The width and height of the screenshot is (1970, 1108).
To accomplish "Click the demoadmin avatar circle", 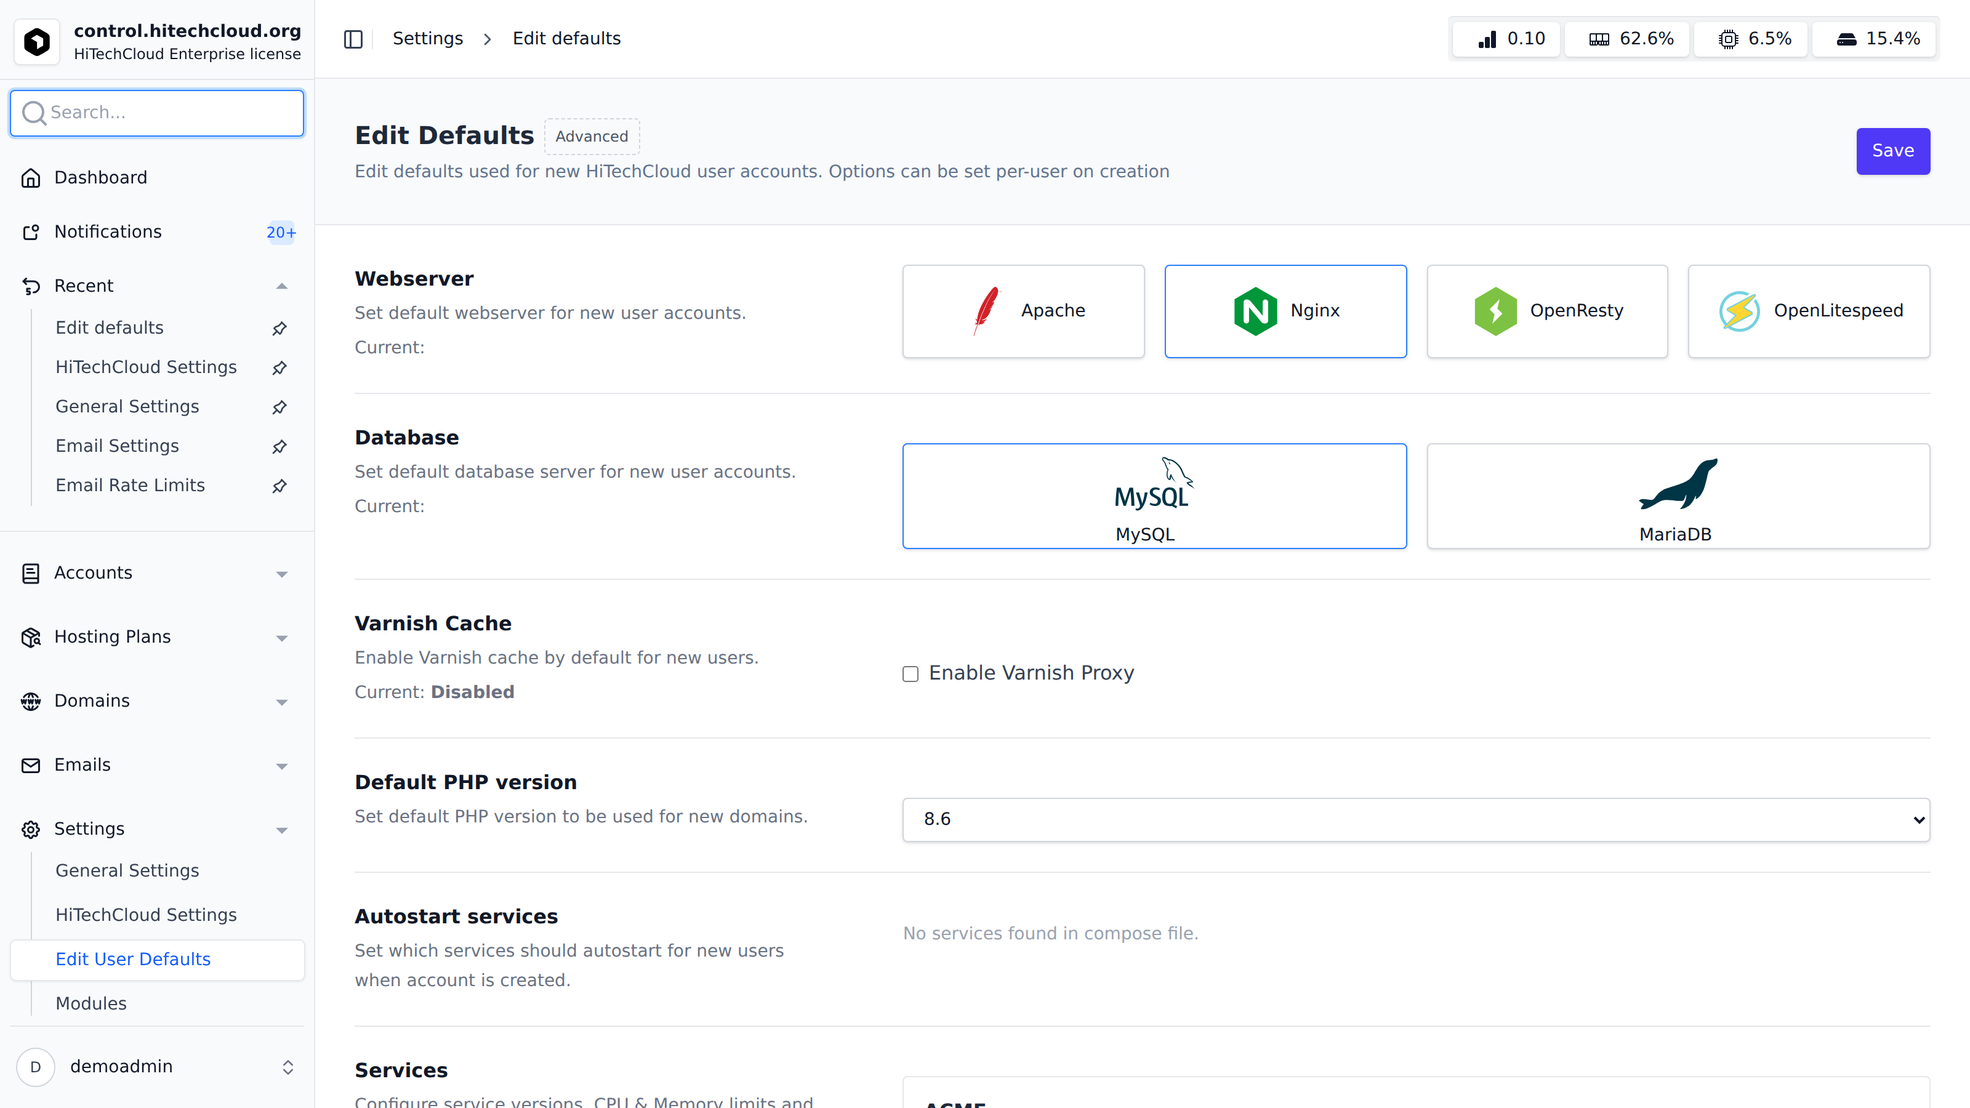I will click(35, 1067).
